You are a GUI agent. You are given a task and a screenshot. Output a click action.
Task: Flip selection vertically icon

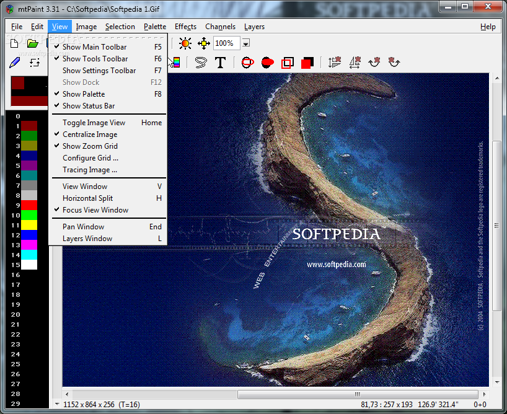pos(335,62)
